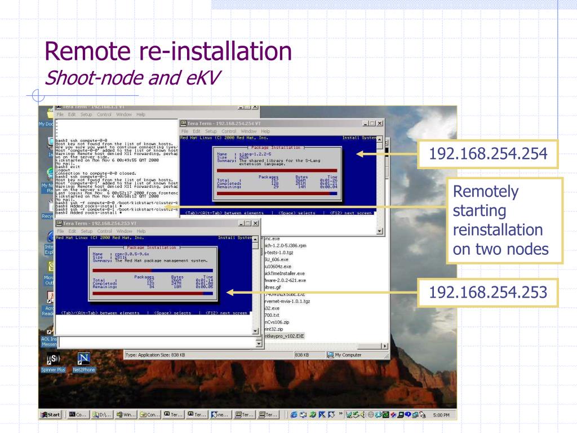577x433 pixels.
Task: Click scroll-up arrow in 192.168.254.253 Tera Term
Action: tap(255, 239)
